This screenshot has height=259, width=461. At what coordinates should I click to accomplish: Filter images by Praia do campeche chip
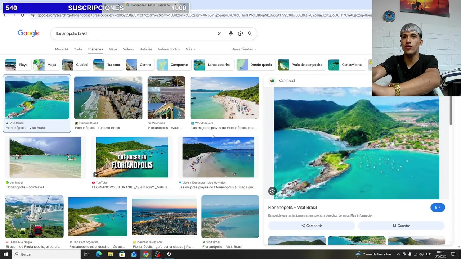[x=301, y=65]
